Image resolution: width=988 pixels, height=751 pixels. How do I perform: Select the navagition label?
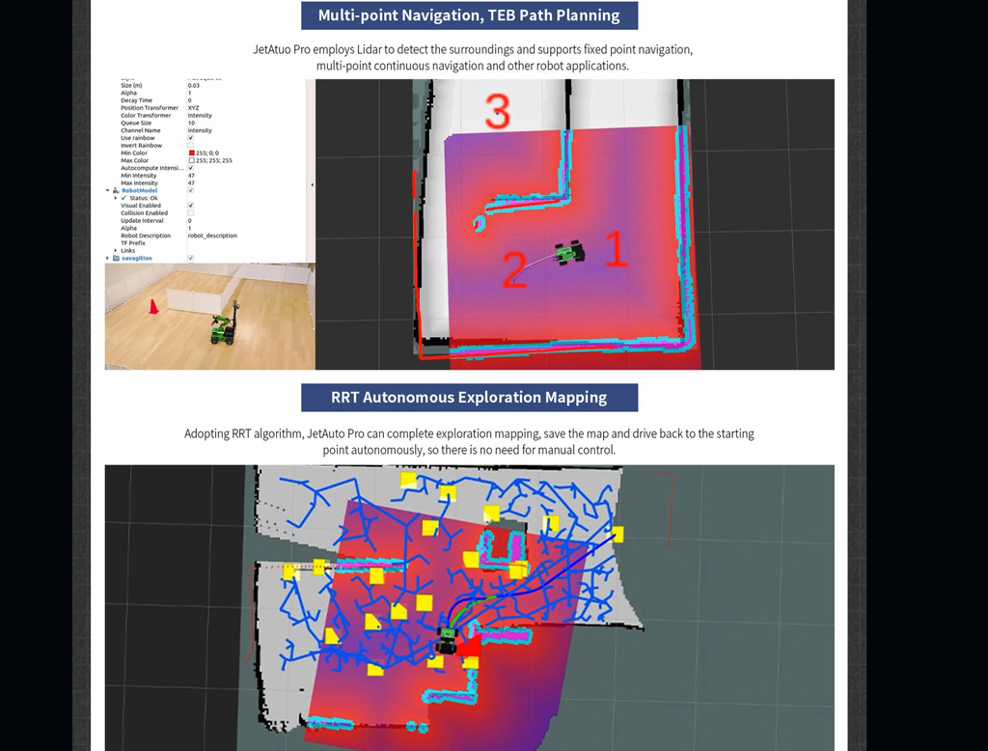137,258
